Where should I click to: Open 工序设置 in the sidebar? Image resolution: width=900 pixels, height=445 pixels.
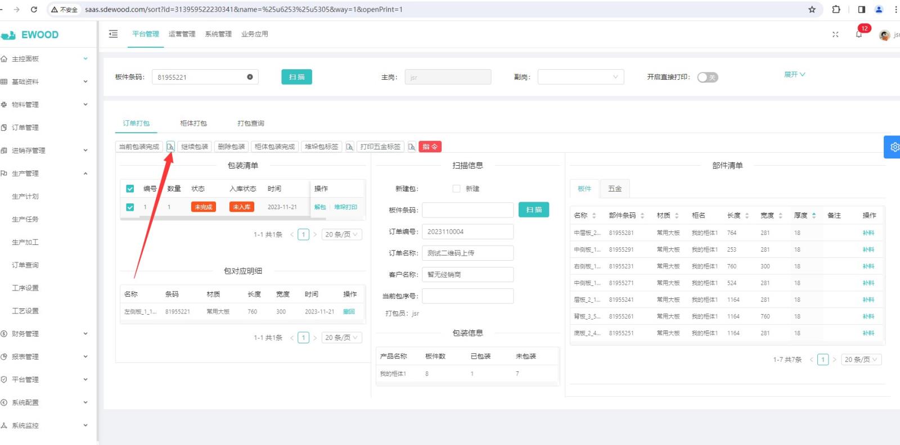25,288
